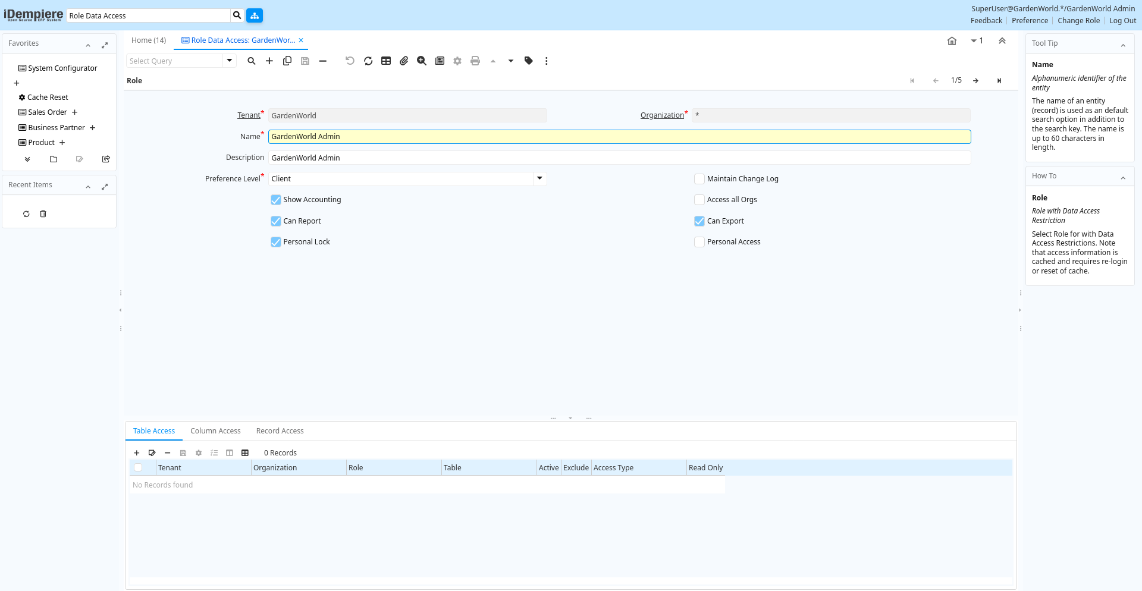Image resolution: width=1142 pixels, height=591 pixels.
Task: Switch to the Column Access tab
Action: click(x=215, y=431)
